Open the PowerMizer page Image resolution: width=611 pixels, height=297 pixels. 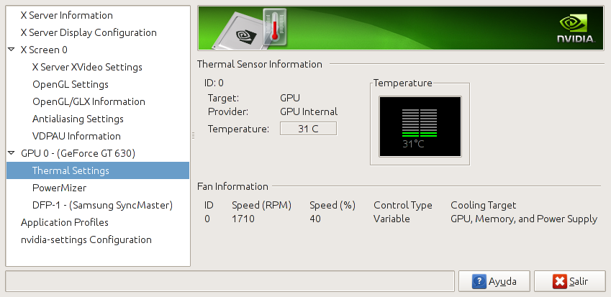59,188
